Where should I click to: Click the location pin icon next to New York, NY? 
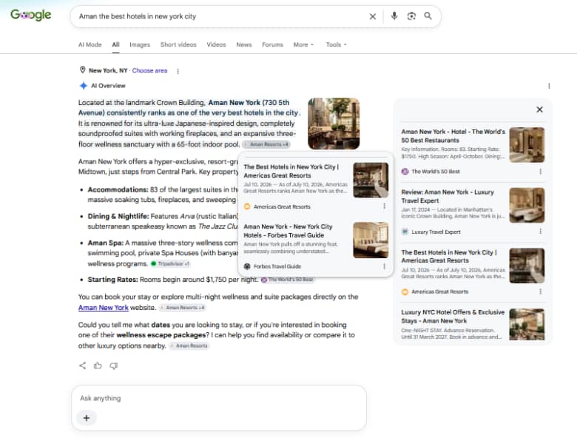click(x=82, y=70)
